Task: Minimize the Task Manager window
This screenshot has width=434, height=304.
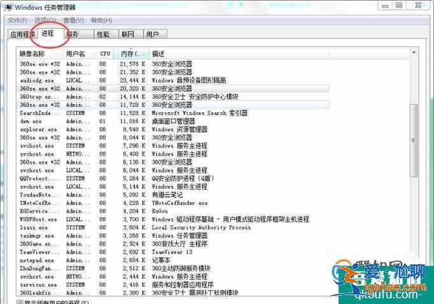Action: pos(385,6)
